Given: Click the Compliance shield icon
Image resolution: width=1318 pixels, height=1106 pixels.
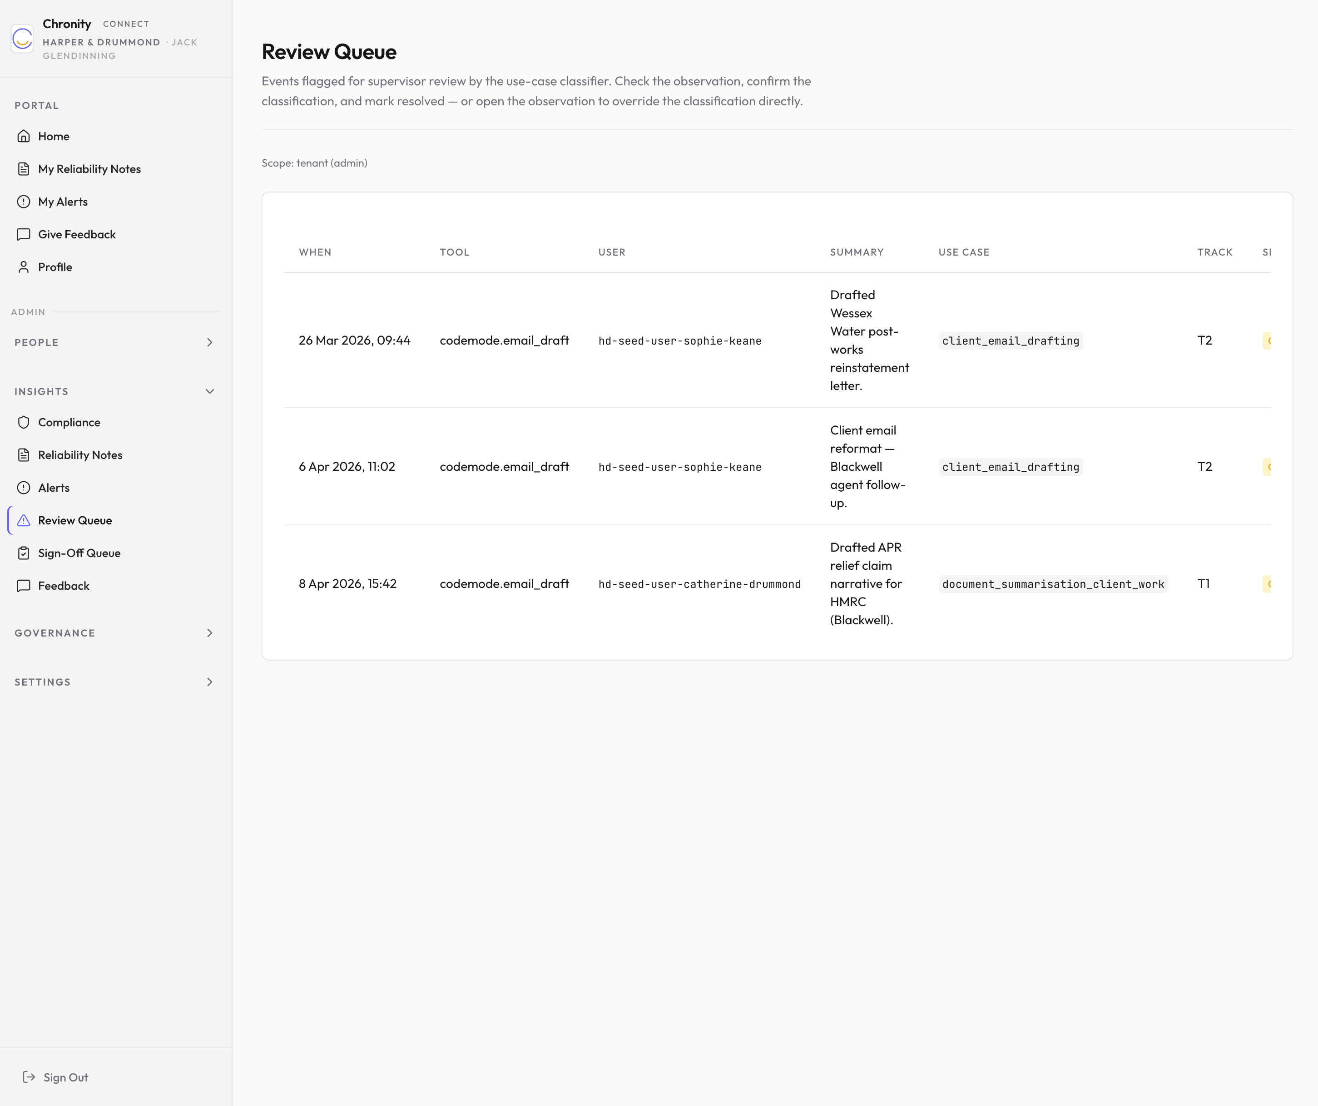Looking at the screenshot, I should (24, 422).
